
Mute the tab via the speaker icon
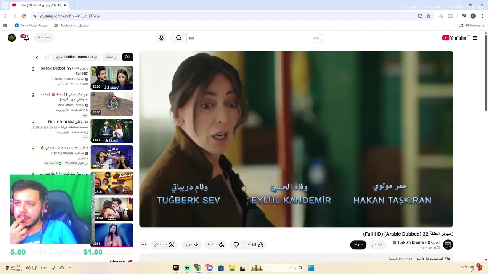(x=59, y=5)
